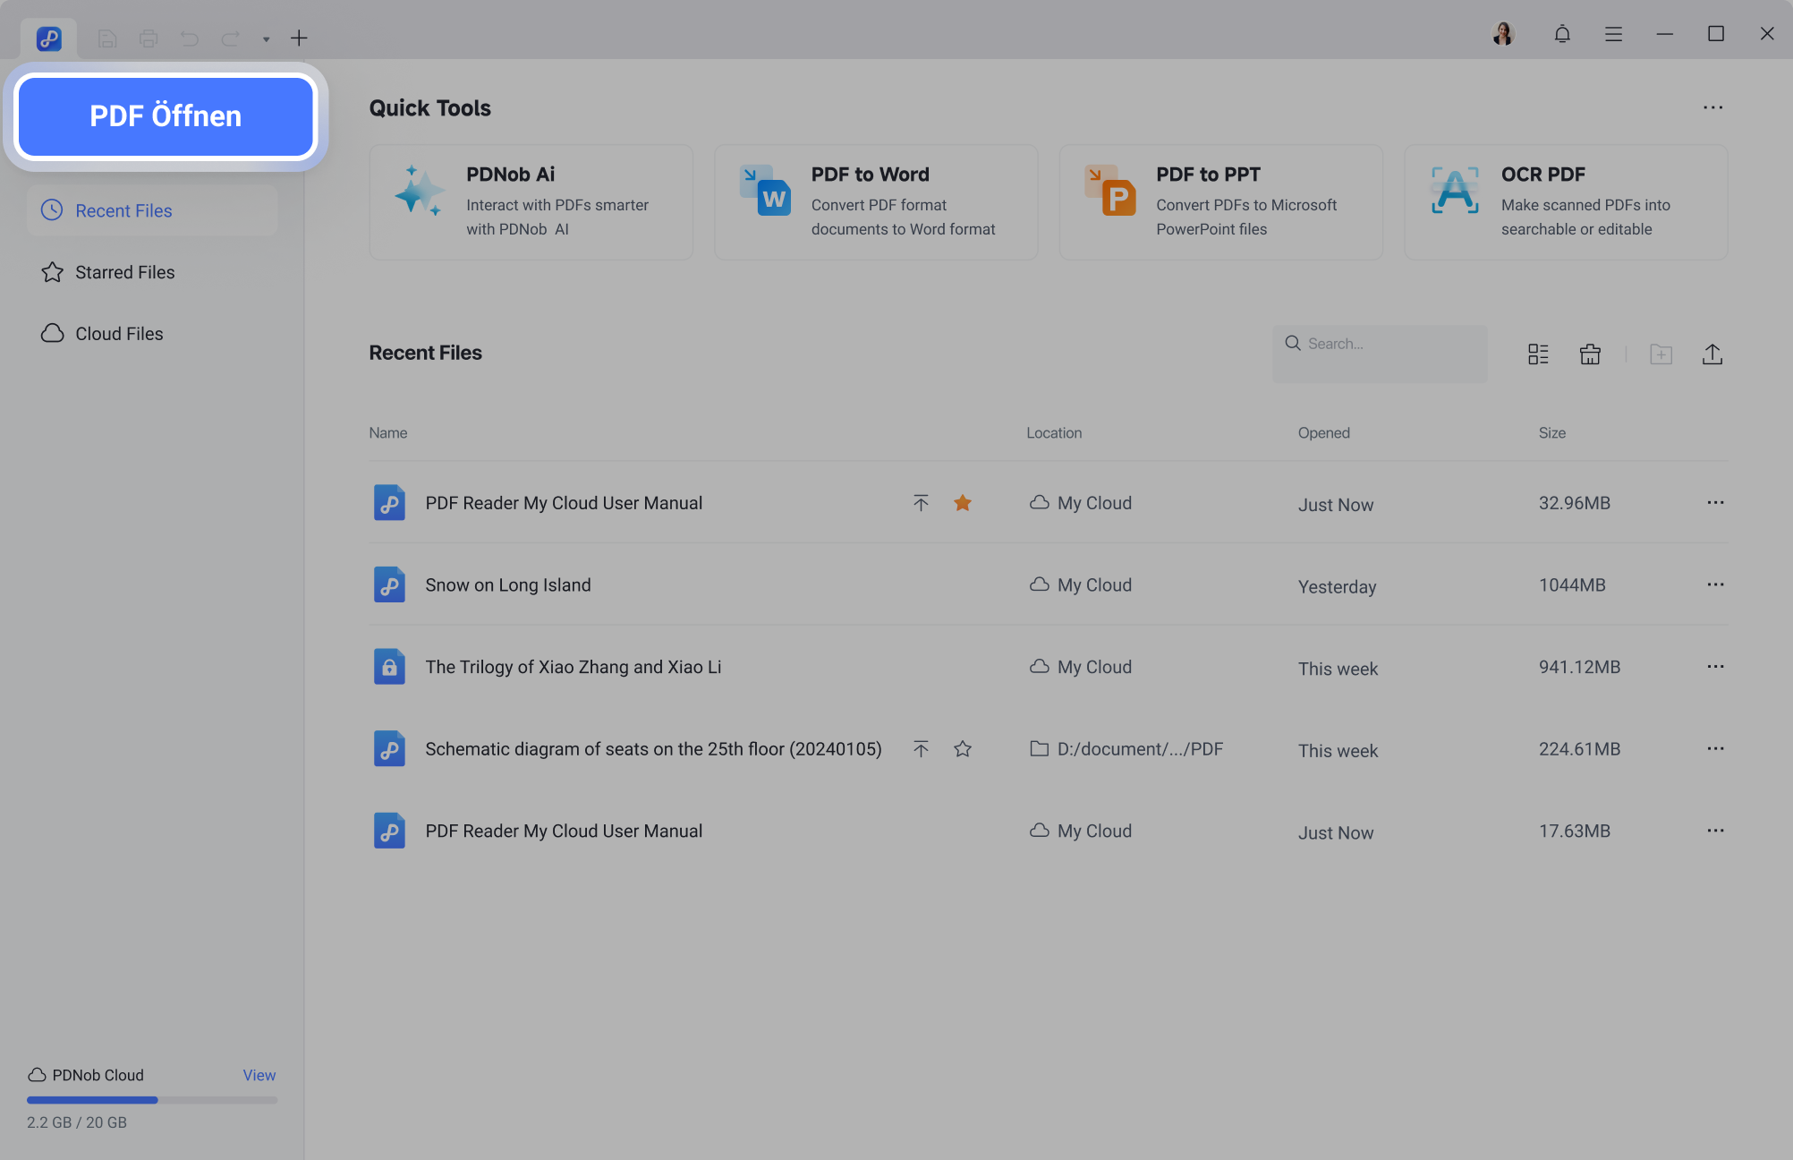Launch the PDNob Ai tool card
Screen dimensions: 1793x1160
coord(531,202)
